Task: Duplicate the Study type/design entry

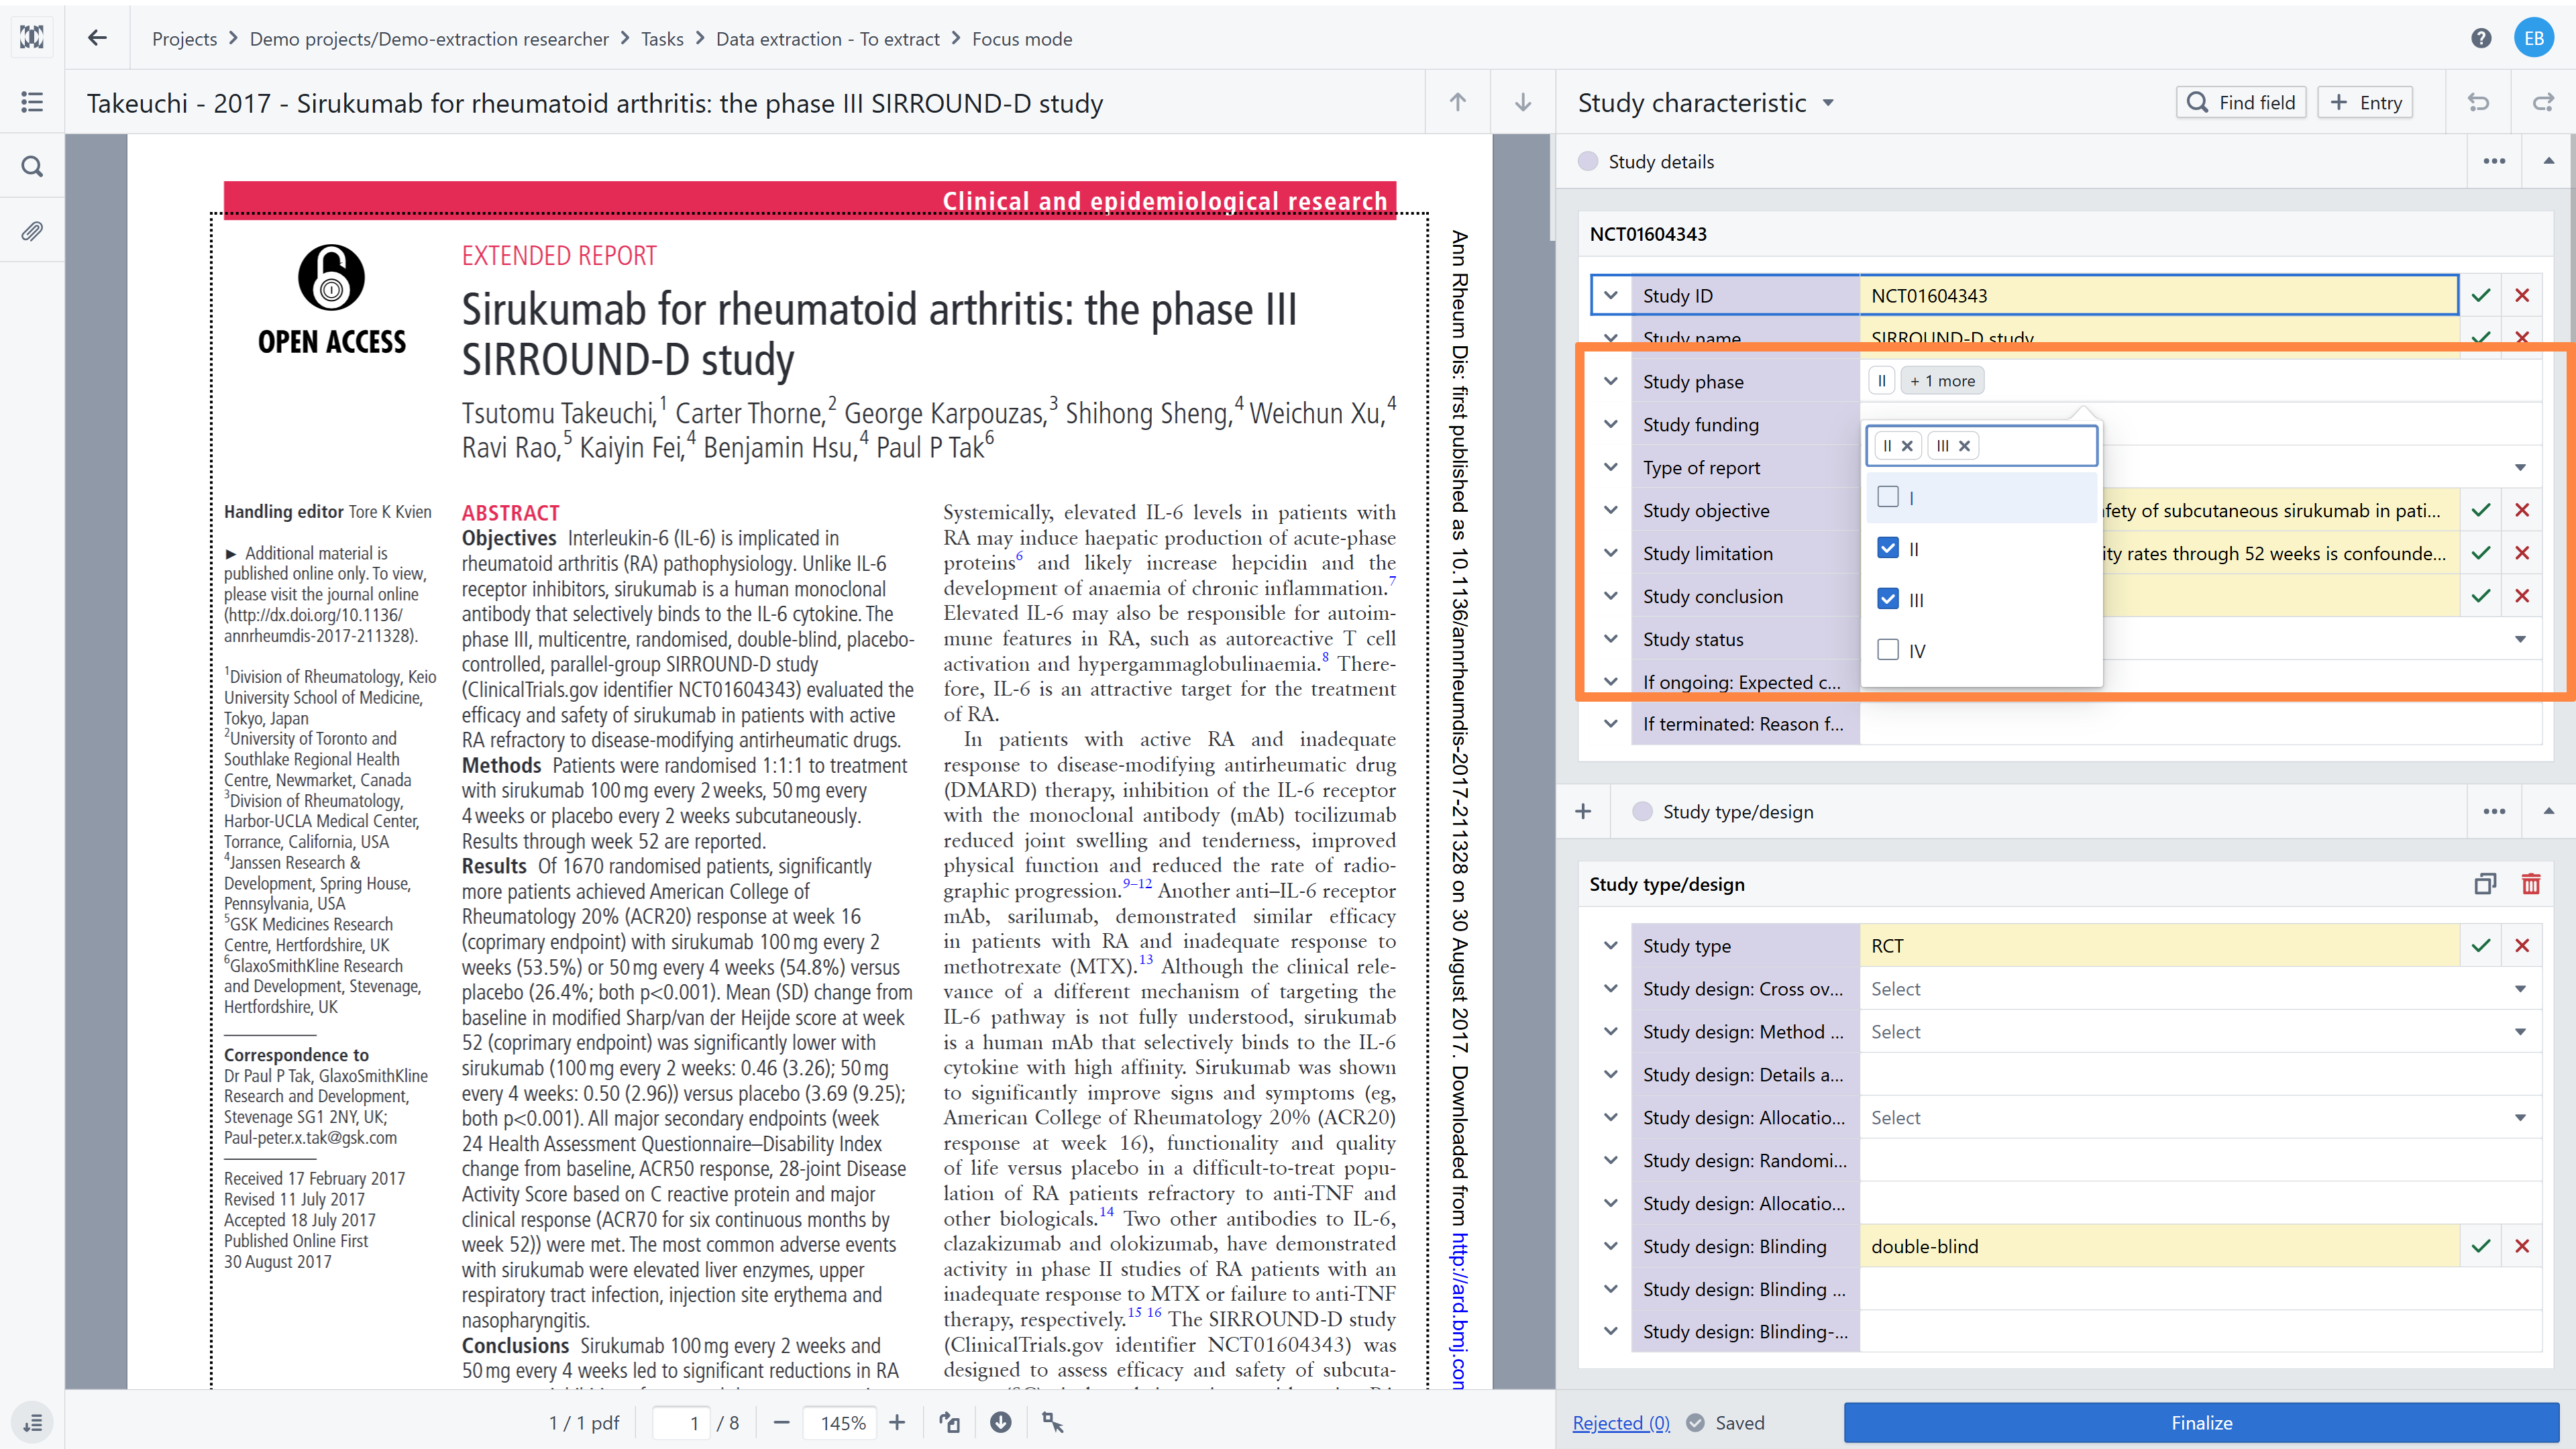Action: tap(2485, 884)
